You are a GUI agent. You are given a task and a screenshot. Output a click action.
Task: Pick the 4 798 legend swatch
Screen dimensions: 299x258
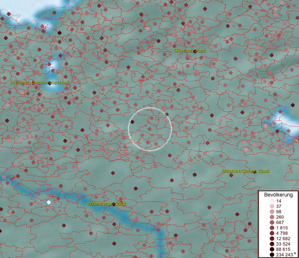tap(272, 233)
